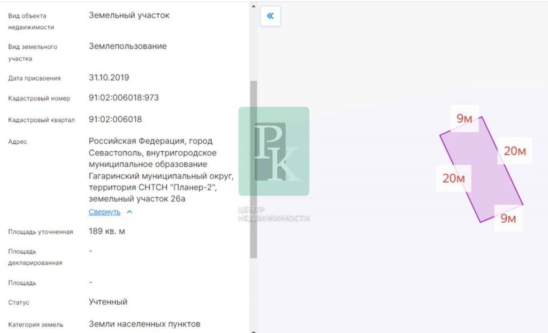The height and width of the screenshot is (333, 548).
Task: Click the top 9м dimension label
Action: [464, 119]
